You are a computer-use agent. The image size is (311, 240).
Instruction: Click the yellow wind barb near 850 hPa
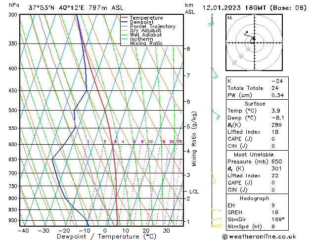[x=217, y=210]
